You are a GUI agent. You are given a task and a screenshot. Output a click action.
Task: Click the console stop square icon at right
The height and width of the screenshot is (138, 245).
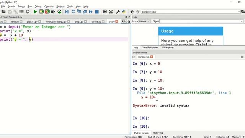coord(242,57)
